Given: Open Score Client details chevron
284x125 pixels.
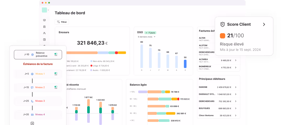Looking at the screenshot, I should (x=264, y=24).
